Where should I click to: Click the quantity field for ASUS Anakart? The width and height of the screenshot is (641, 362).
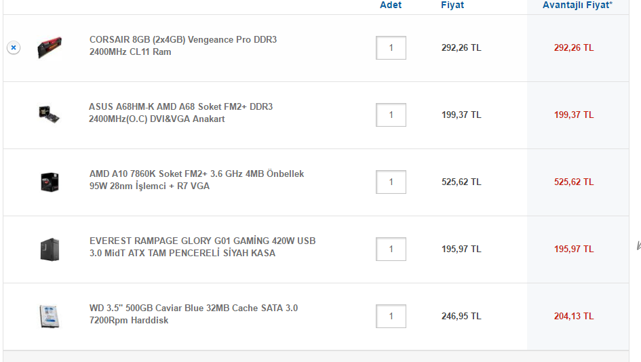pos(391,115)
